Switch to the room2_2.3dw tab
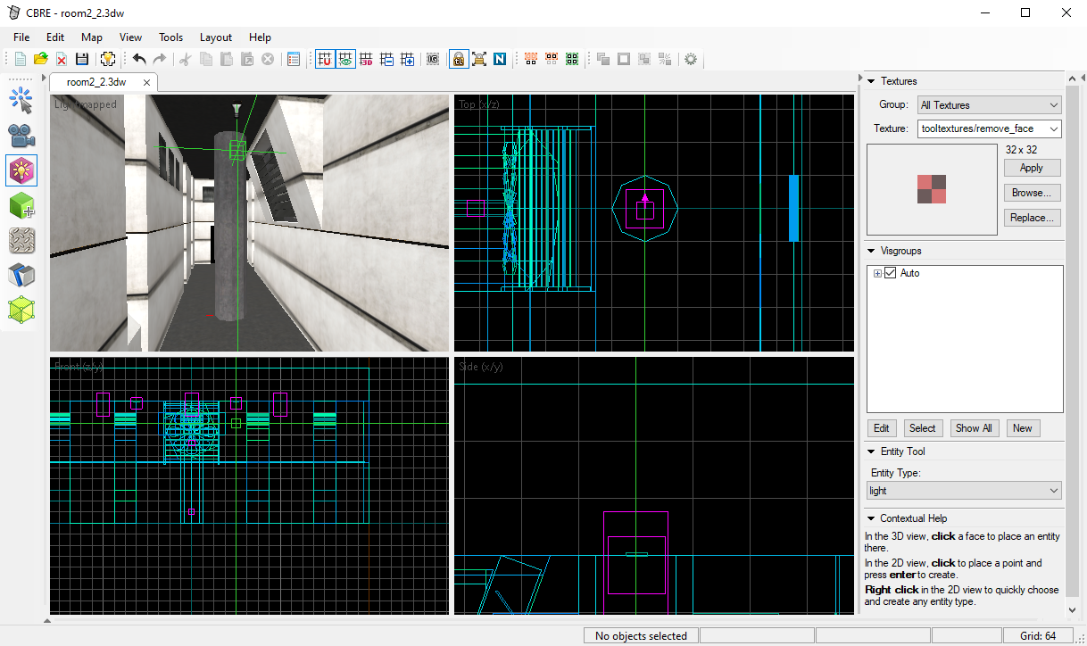 (96, 82)
